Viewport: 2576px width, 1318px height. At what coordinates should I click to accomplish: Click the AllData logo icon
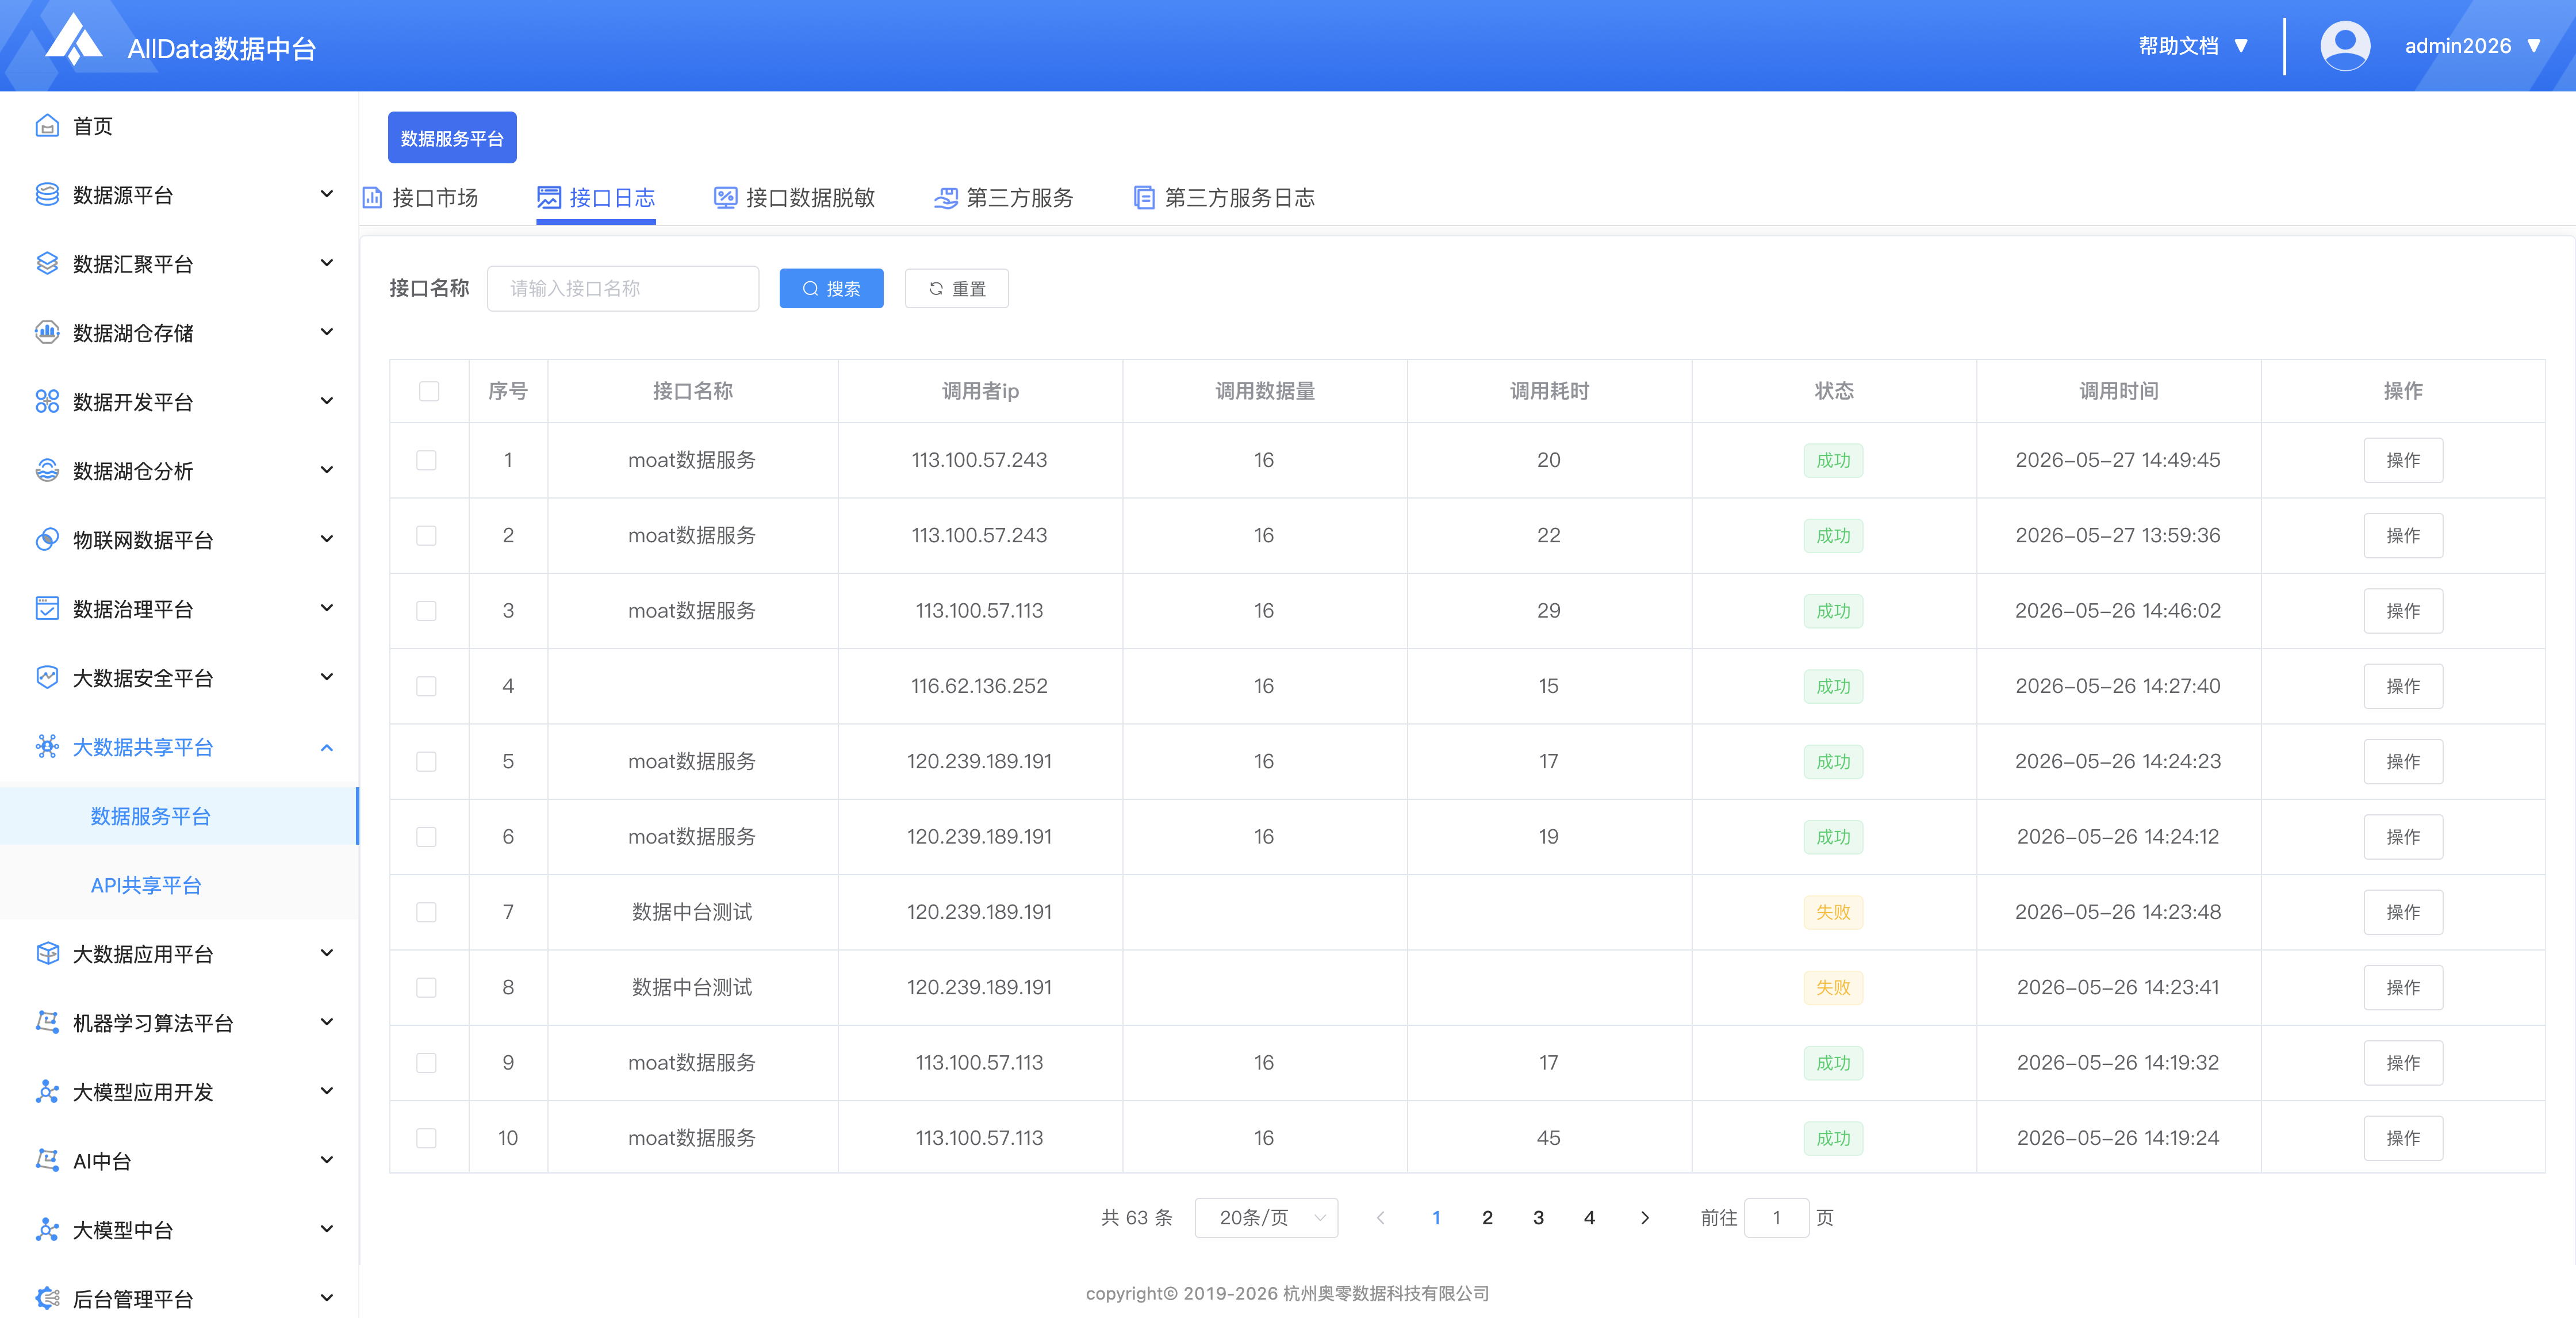click(74, 41)
